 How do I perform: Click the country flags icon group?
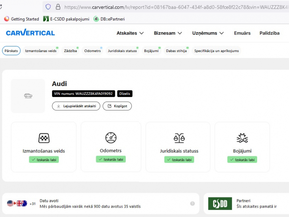point(17,203)
